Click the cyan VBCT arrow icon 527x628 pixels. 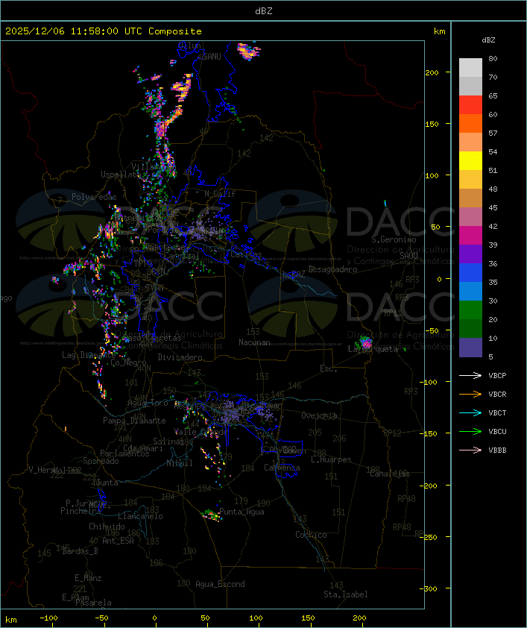click(x=470, y=412)
